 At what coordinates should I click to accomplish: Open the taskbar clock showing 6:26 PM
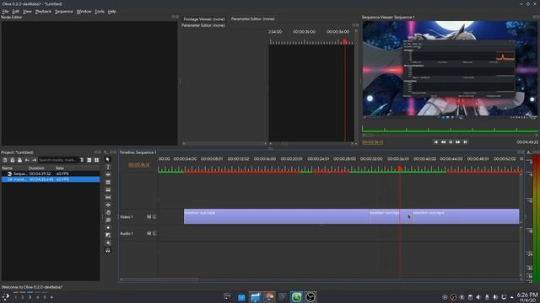[x=526, y=297]
